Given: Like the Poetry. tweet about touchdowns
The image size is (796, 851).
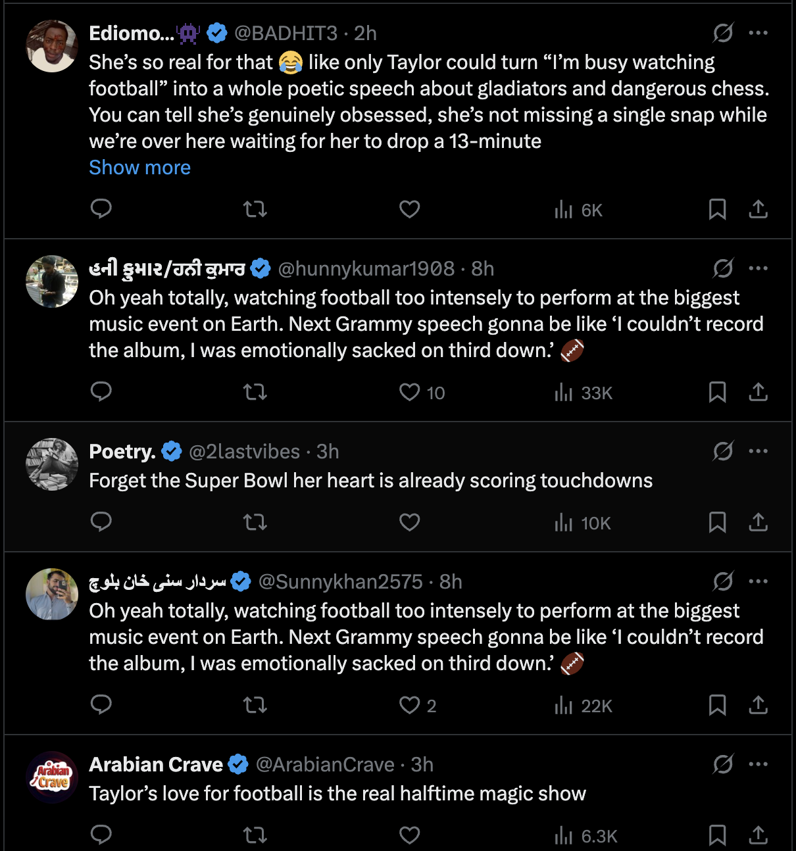Looking at the screenshot, I should tap(409, 522).
